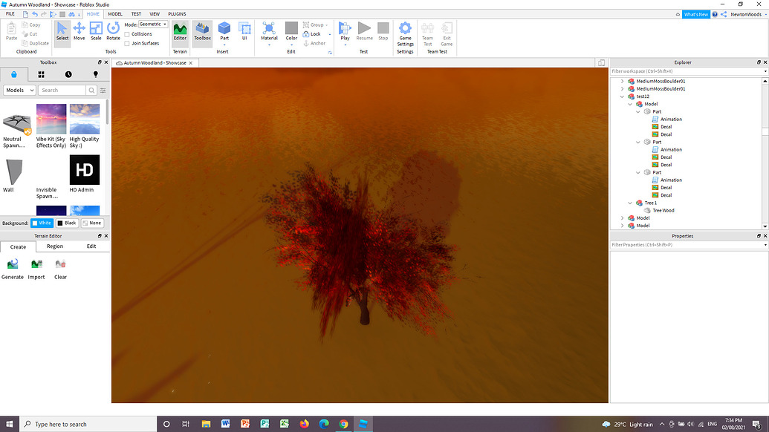
Task: Open Microsoft Word from taskbar
Action: (225, 424)
